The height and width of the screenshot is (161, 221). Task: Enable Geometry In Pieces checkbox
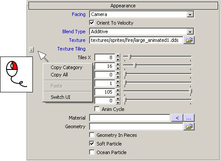click(92, 135)
